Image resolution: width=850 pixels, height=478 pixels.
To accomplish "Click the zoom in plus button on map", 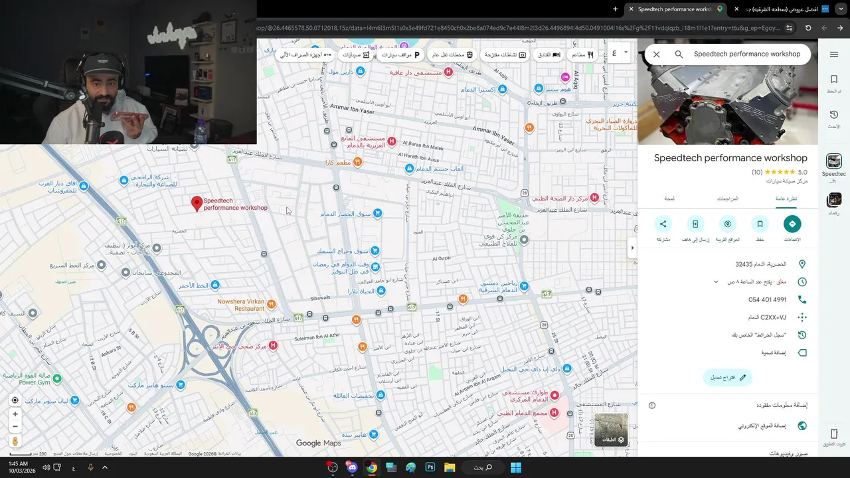I will coord(15,414).
